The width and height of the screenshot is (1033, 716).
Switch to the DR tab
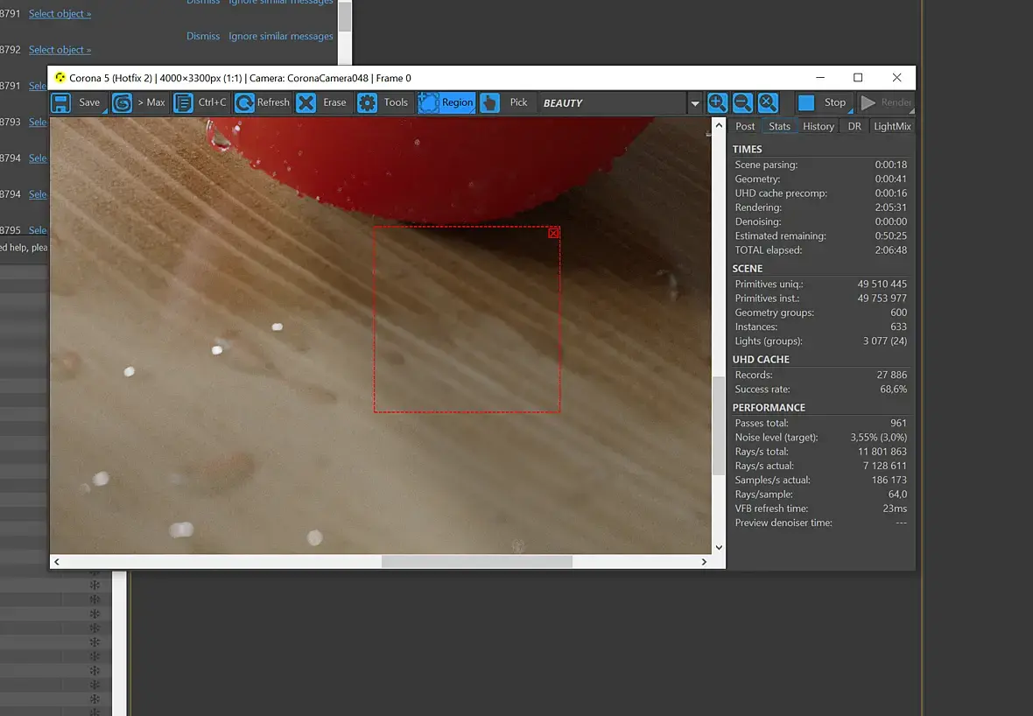click(x=854, y=126)
